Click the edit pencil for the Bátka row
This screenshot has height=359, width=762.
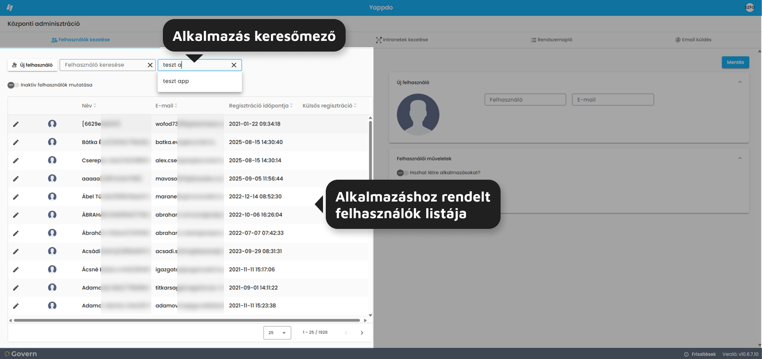coord(16,142)
